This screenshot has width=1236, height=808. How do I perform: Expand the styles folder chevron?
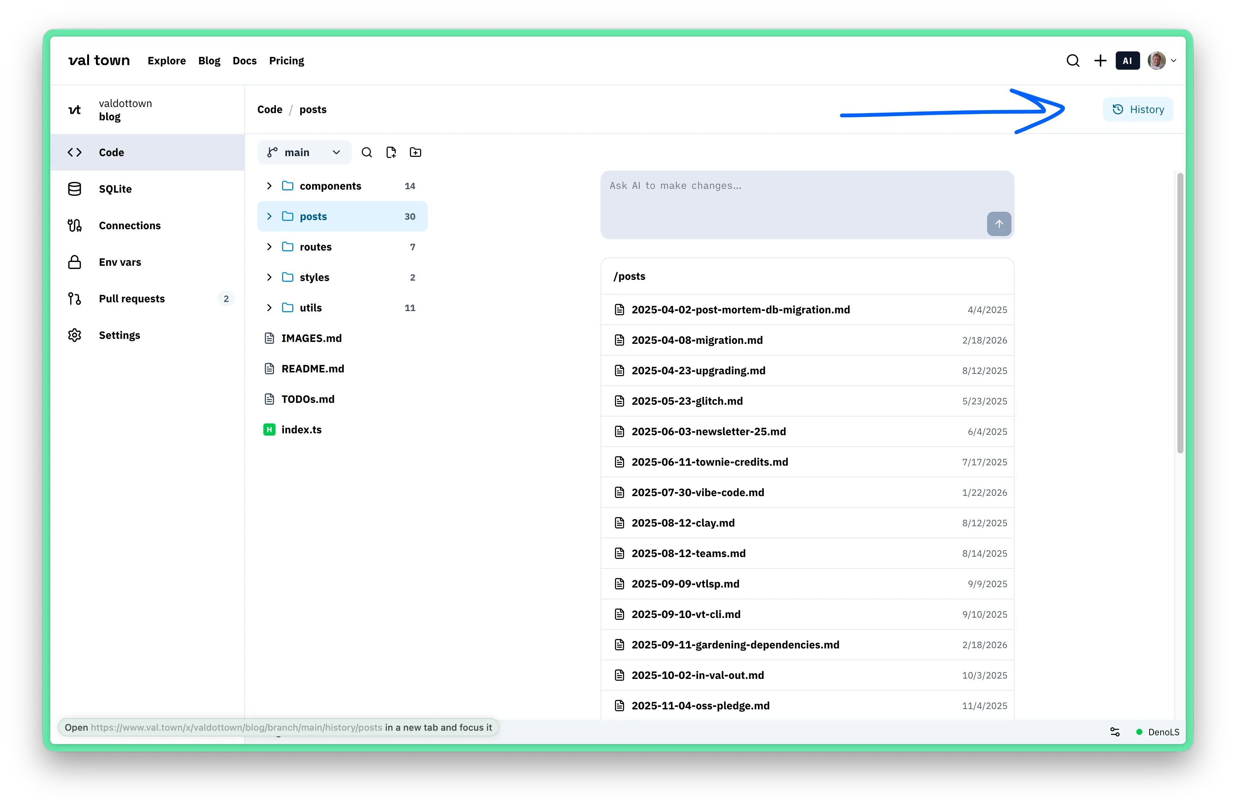[x=269, y=278]
